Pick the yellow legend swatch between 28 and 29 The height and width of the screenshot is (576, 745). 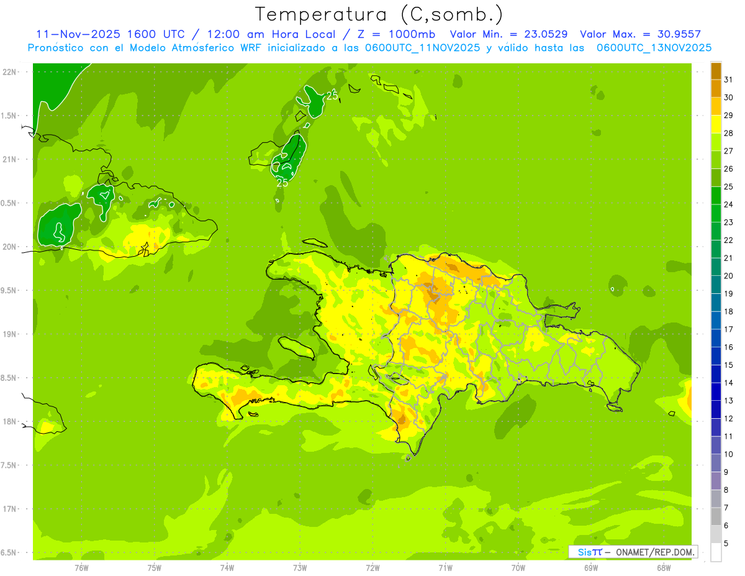point(716,124)
